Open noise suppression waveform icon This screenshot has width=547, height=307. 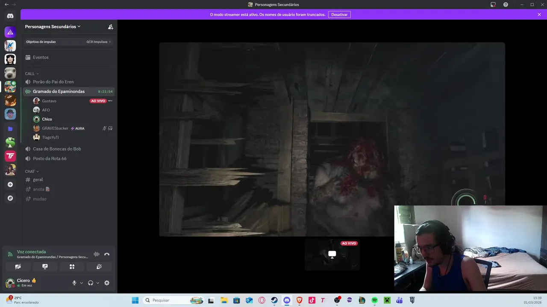(97, 254)
